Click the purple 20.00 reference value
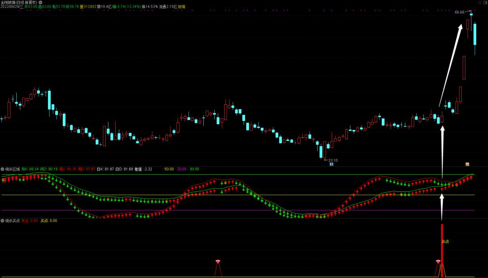 pos(182,169)
